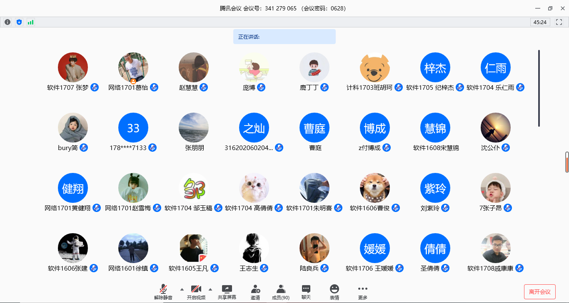Toggle 王志生's microphone status icon
This screenshot has height=303, width=569.
coord(264,269)
